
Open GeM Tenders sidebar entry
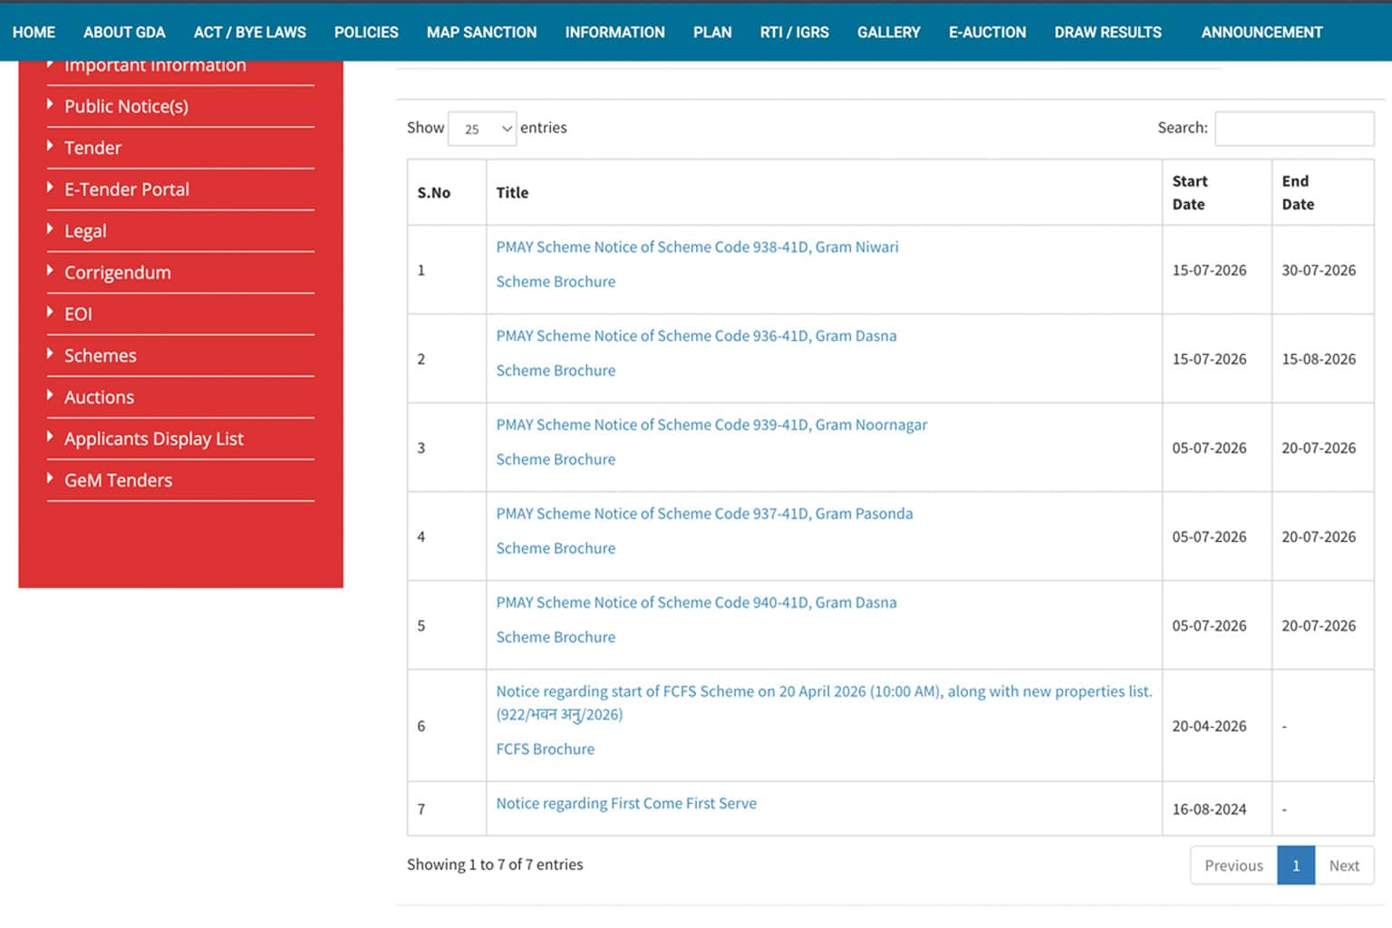(118, 480)
